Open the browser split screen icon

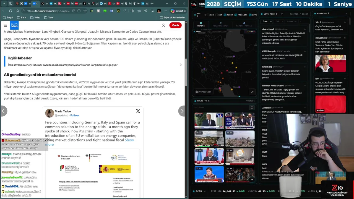pyautogui.click(x=132, y=11)
